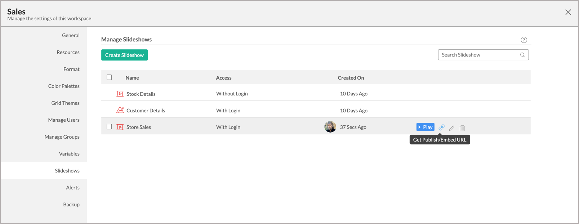Open Color Palettes settings
The image size is (579, 224).
pos(64,86)
